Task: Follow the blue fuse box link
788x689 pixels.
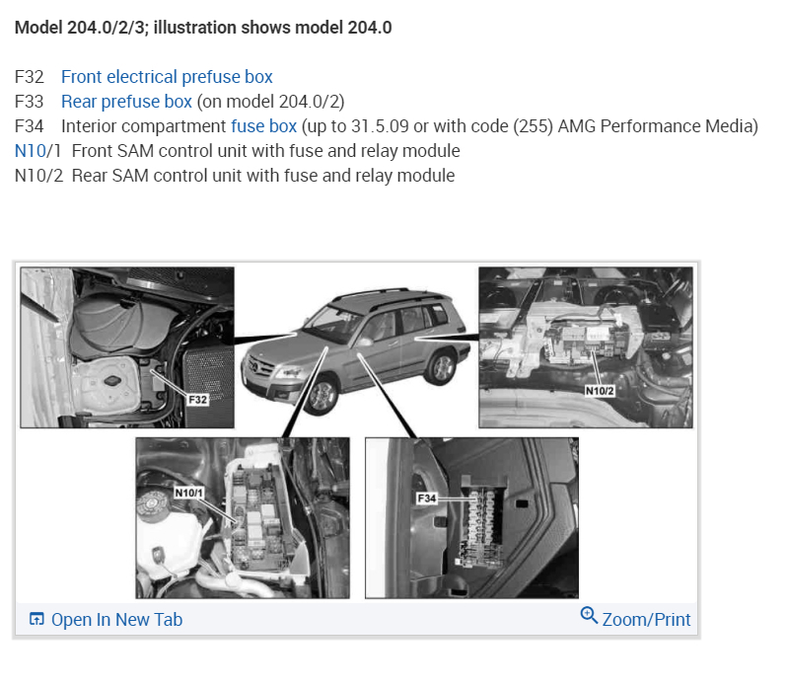Action: coord(264,126)
